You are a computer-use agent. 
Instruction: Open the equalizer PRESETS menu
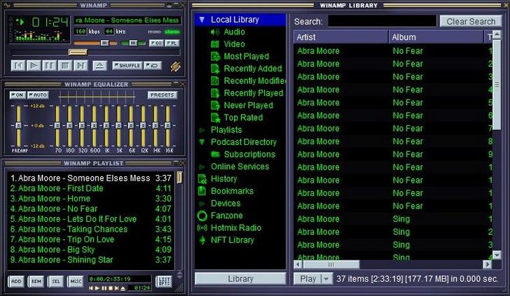pos(162,95)
